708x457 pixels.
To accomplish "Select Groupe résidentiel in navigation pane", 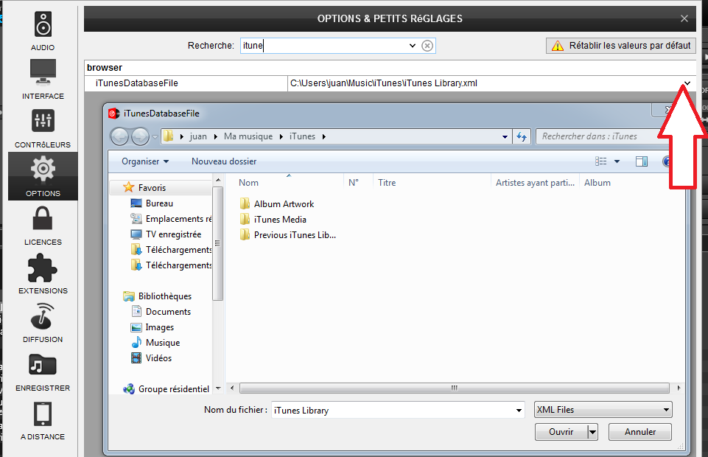I will click(167, 388).
